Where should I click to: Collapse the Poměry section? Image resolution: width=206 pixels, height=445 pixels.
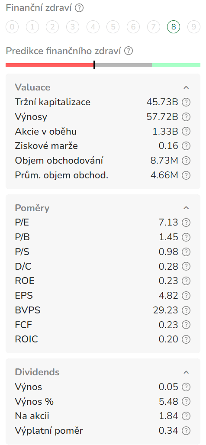point(186,208)
